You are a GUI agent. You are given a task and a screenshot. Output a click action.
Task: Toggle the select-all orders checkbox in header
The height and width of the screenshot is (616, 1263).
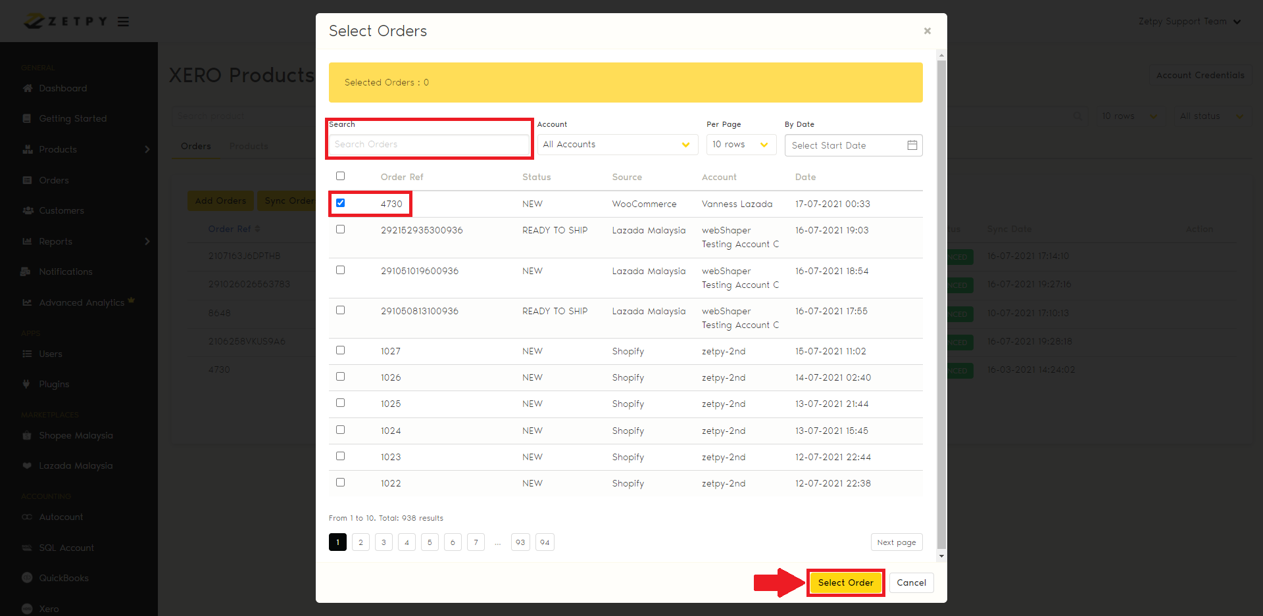pos(340,176)
